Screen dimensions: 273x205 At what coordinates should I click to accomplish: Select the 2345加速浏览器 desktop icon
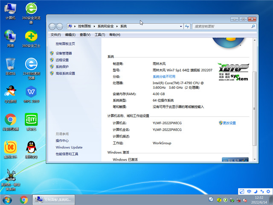coord(31,69)
